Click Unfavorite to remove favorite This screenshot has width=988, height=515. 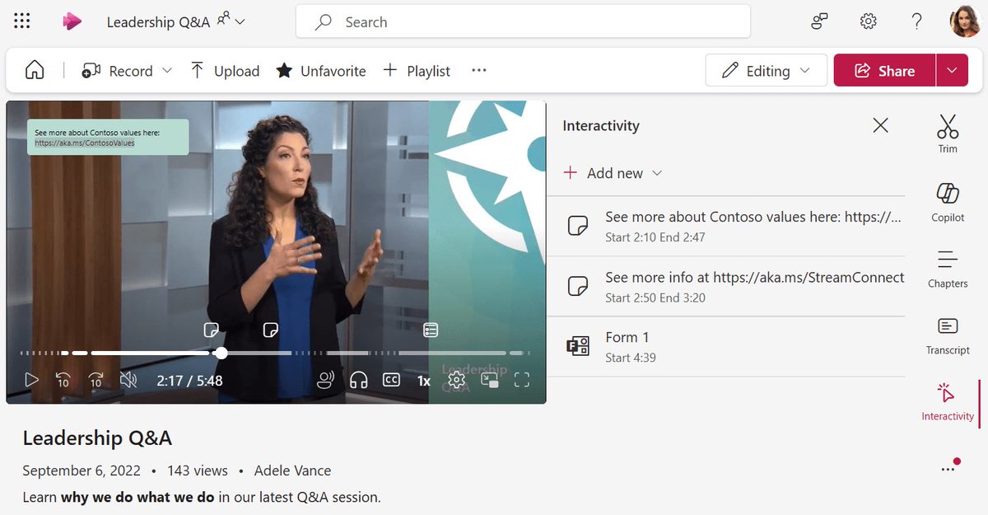click(x=321, y=71)
